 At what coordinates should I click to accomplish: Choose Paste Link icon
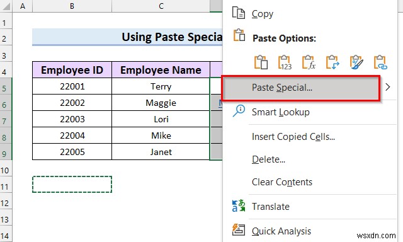[380, 62]
